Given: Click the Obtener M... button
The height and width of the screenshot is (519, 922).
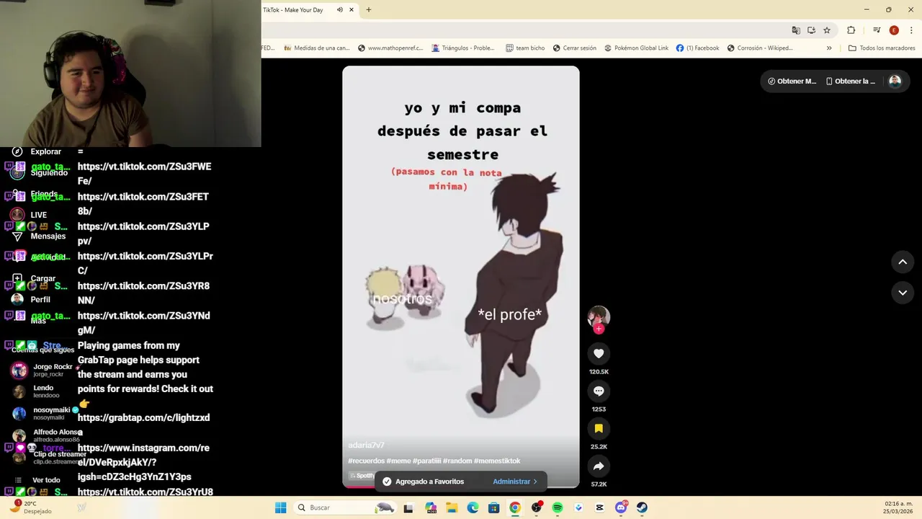Looking at the screenshot, I should [x=792, y=81].
